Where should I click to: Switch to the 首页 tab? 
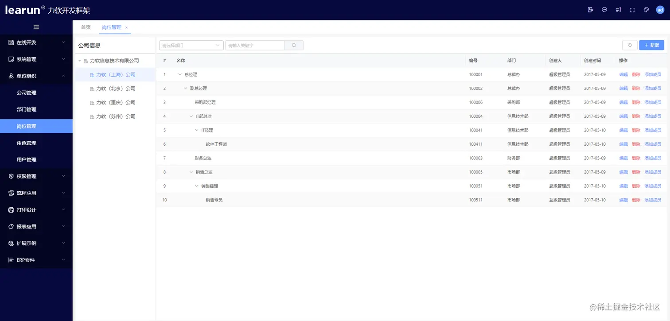point(86,27)
